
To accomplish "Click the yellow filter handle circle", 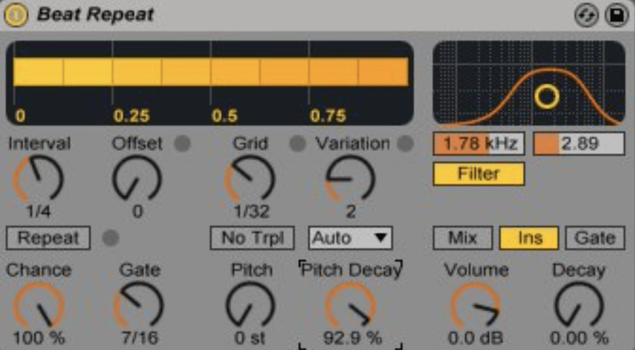I will click(x=546, y=97).
